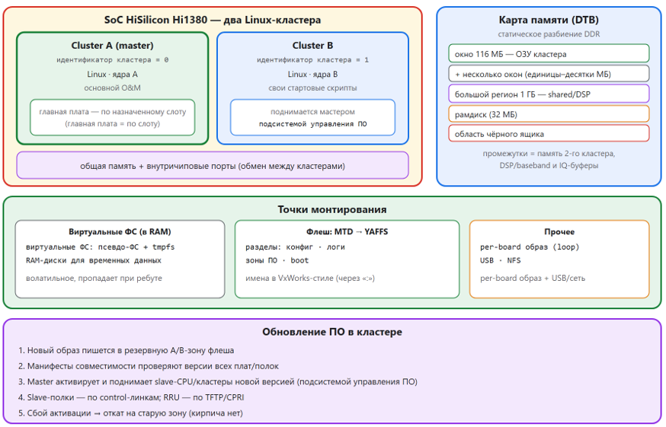Select the 'Cluster A (master)' title
This screenshot has width=666, height=427.
113,46
